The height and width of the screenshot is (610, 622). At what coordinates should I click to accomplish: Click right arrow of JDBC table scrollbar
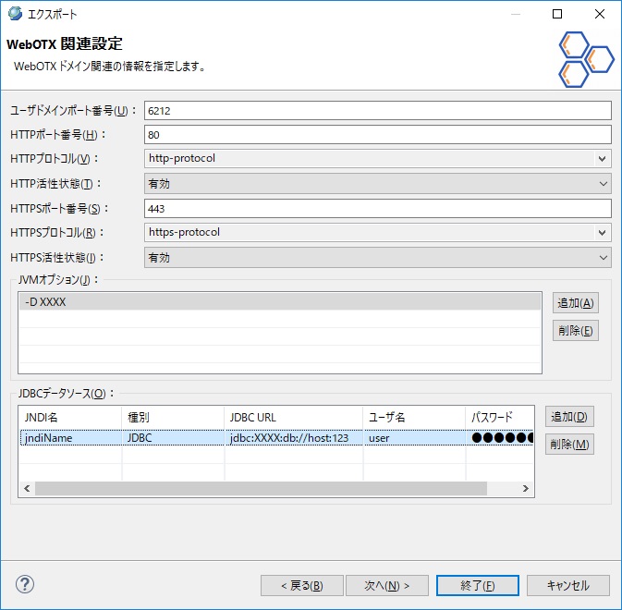pyautogui.click(x=525, y=488)
